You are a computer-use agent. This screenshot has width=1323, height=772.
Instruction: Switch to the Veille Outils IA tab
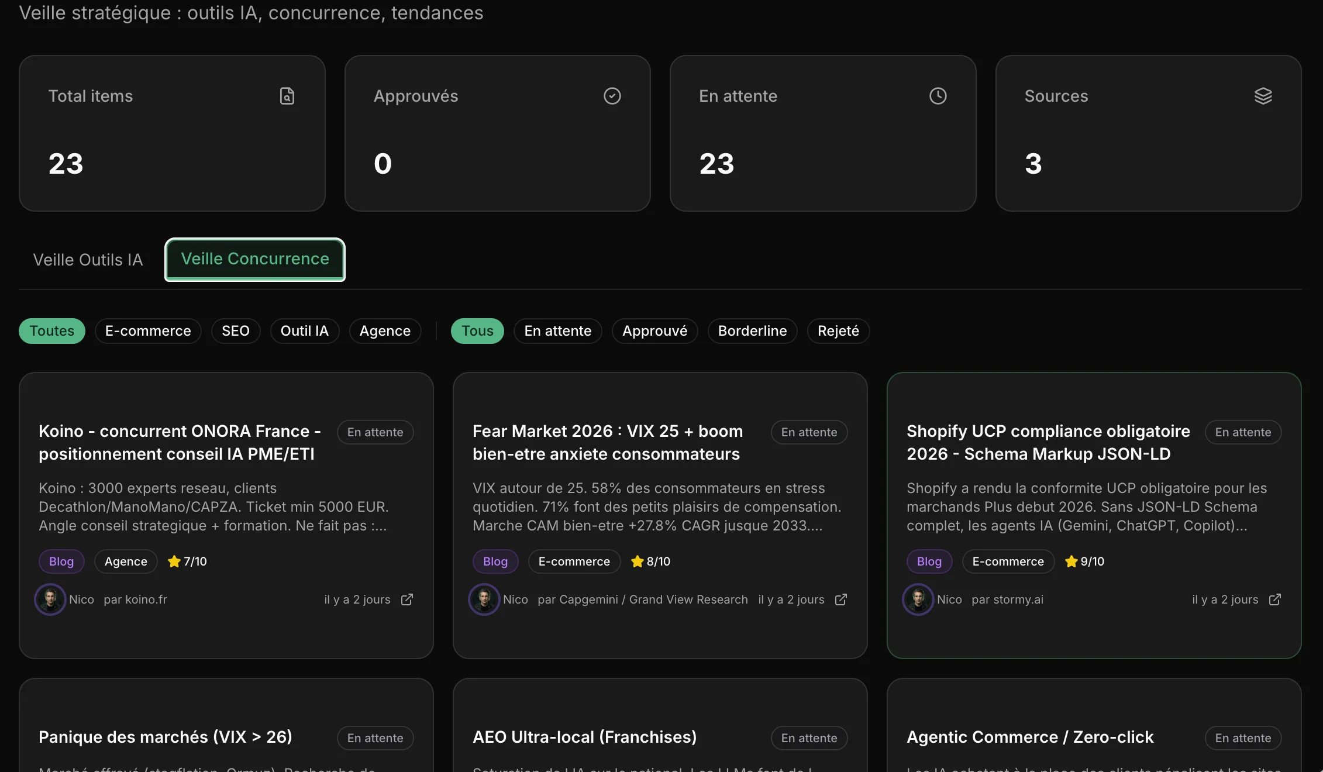88,260
